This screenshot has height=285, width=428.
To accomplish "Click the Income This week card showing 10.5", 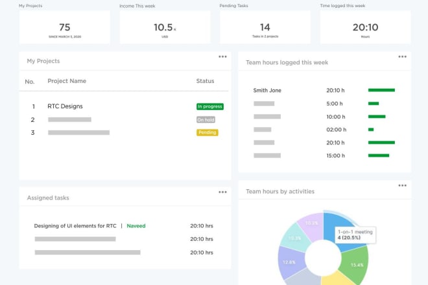I will [165, 27].
